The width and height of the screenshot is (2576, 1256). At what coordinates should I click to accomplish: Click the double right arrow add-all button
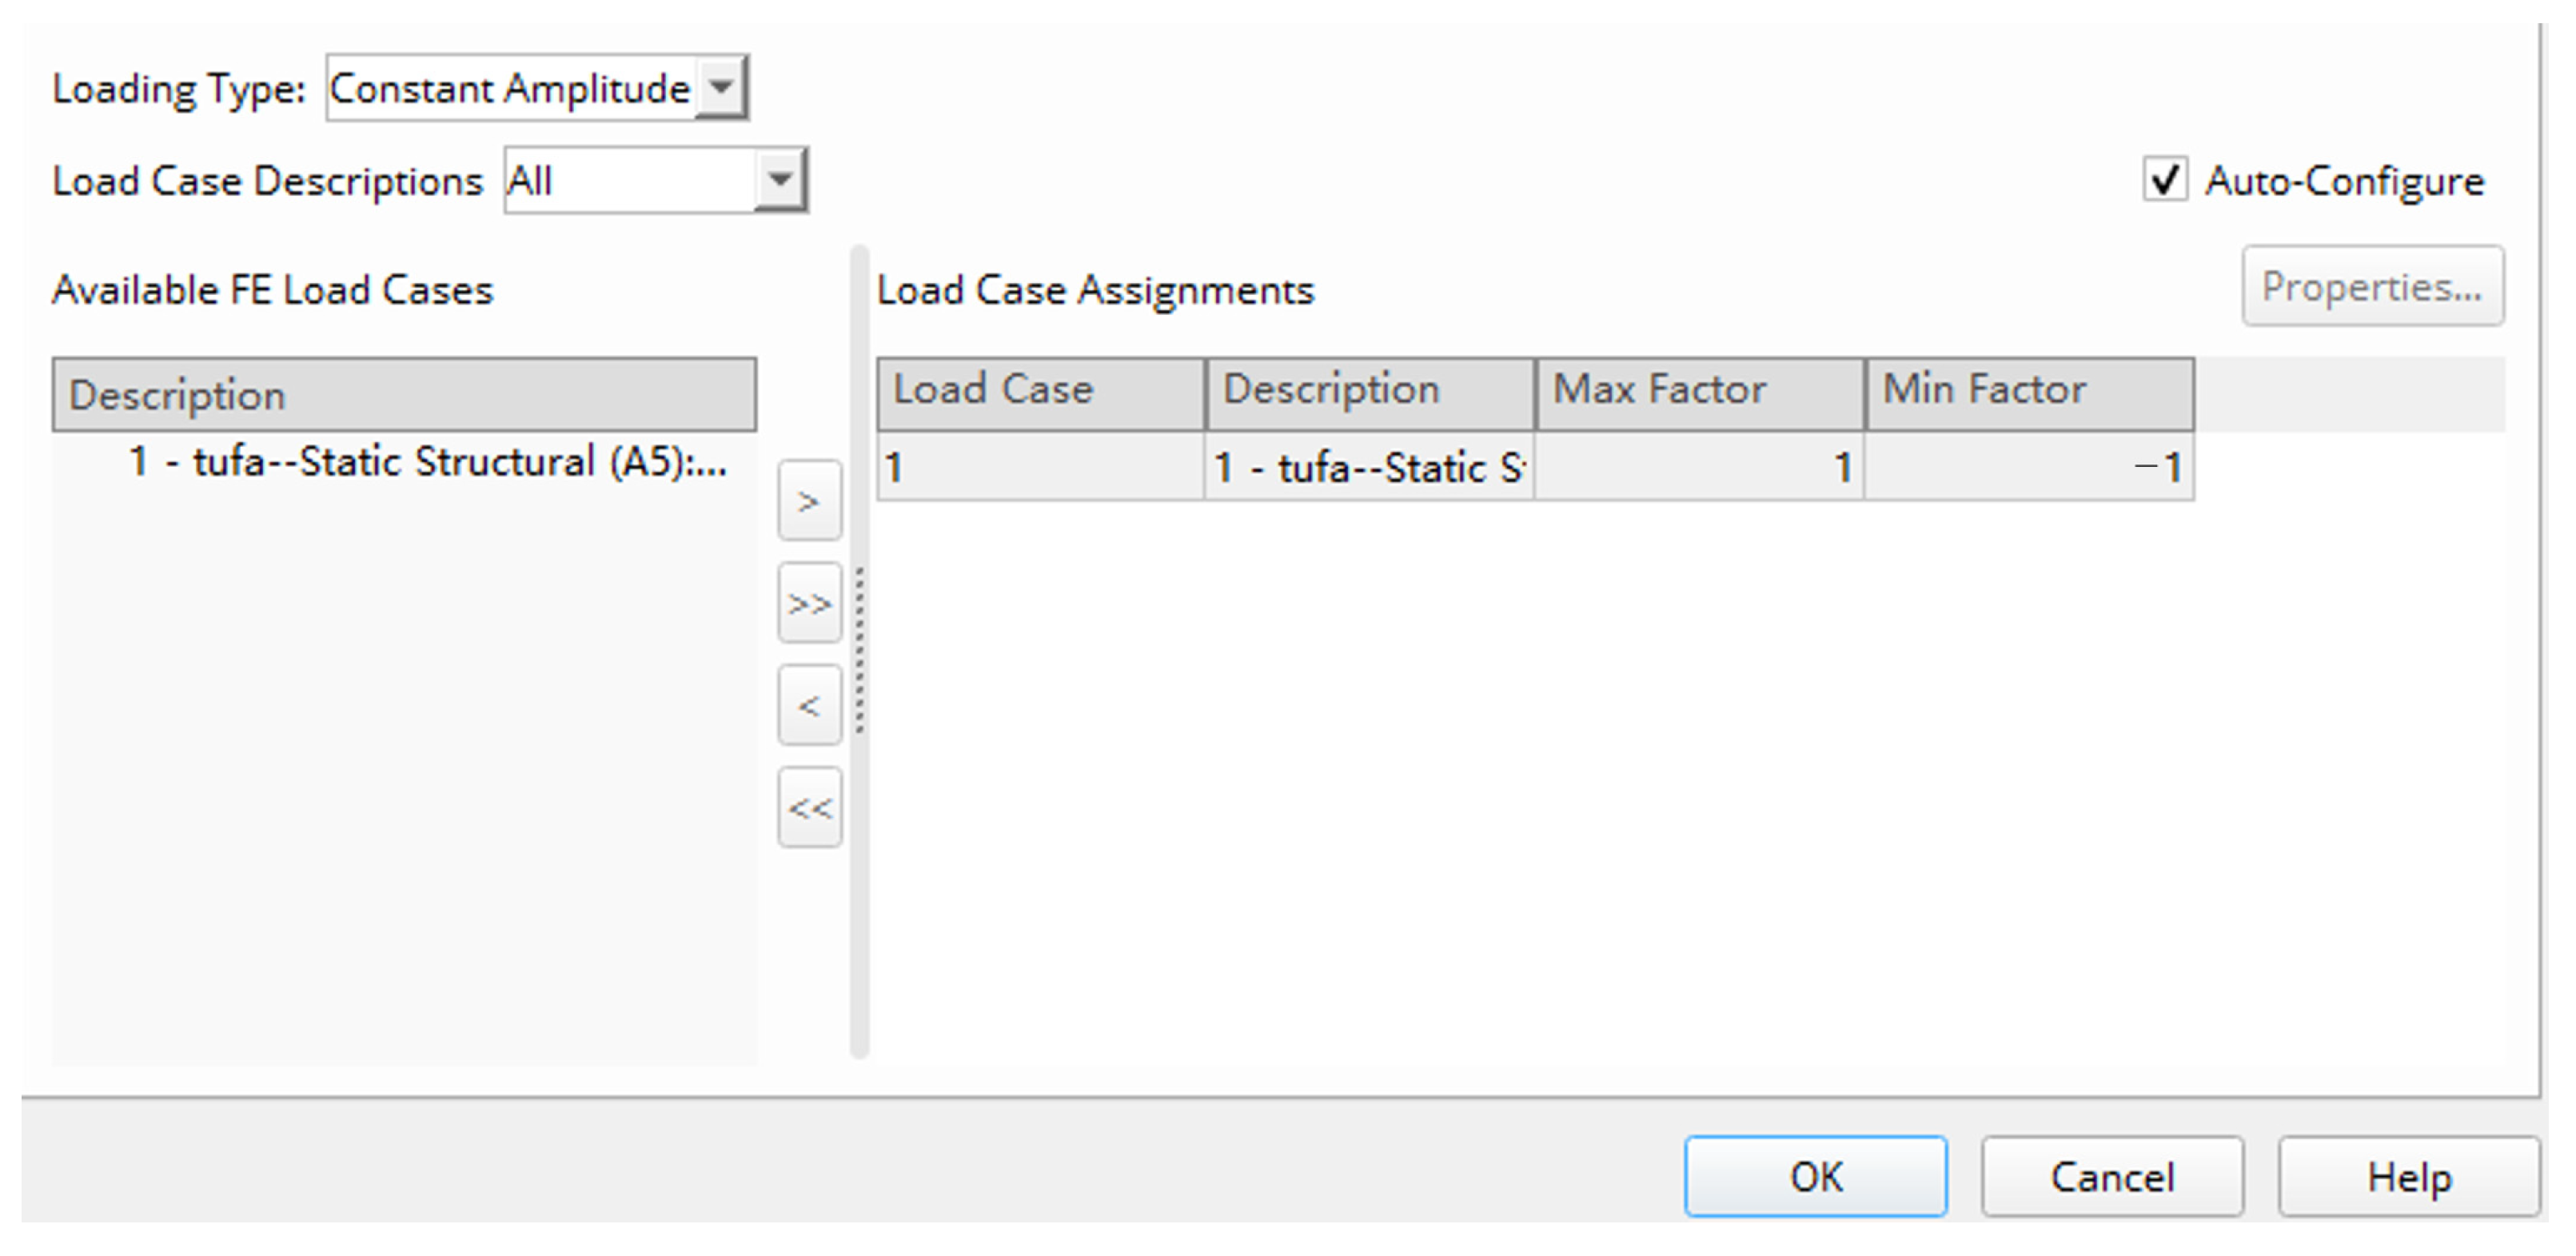(809, 604)
